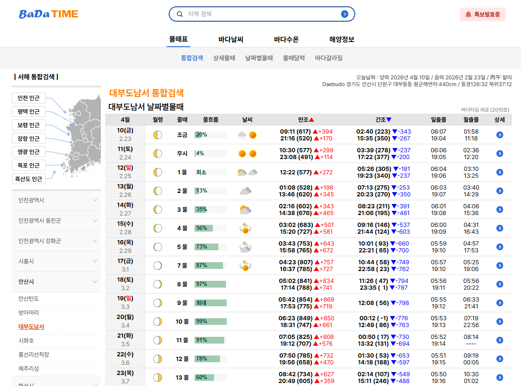Viewport: 521px width, 386px height.
Task: Open 안산탄도 location link
Action: coord(28,299)
